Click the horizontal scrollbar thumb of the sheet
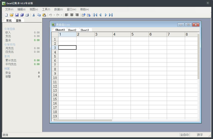 [83, 120]
